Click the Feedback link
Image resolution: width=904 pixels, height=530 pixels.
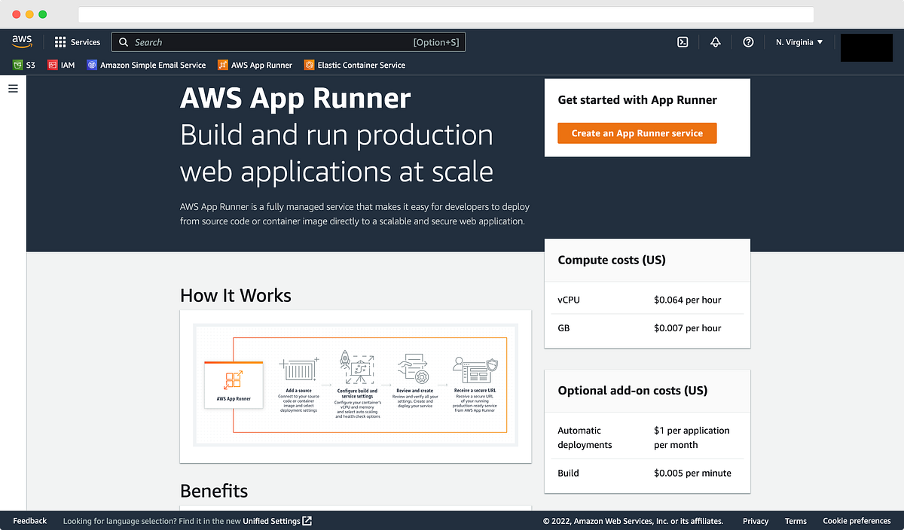29,520
